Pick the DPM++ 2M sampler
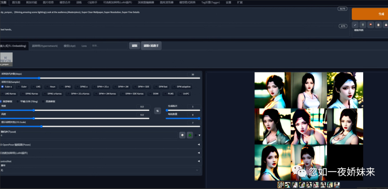 [121, 87]
